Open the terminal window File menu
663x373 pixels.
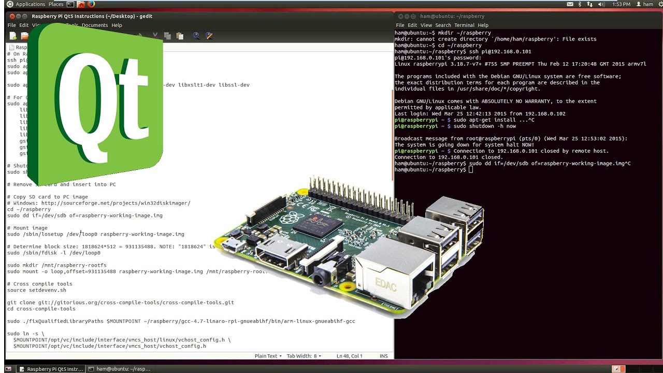400,25
